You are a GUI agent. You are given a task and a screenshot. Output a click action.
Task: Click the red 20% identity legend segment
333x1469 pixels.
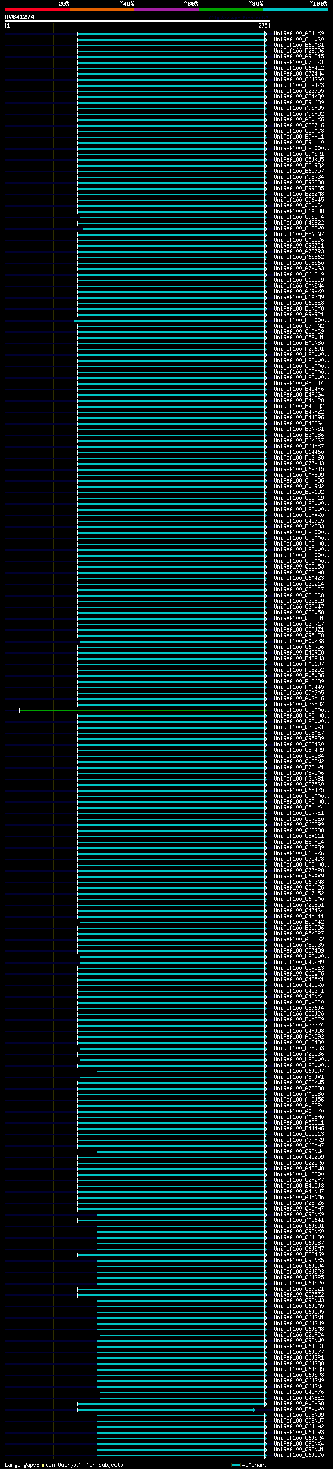pos(37,9)
